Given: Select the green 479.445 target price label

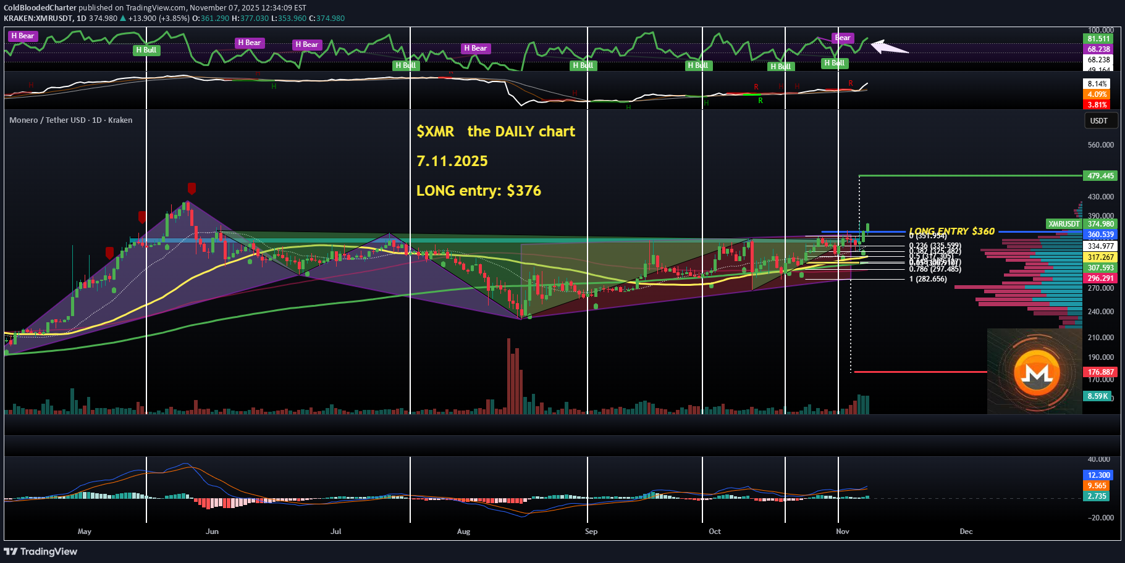Looking at the screenshot, I should click(1100, 176).
